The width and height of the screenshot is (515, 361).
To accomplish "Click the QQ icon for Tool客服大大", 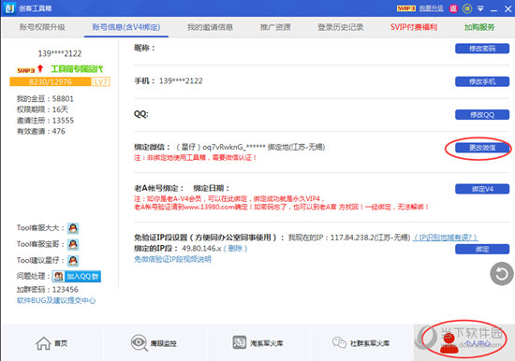I will [x=73, y=228].
